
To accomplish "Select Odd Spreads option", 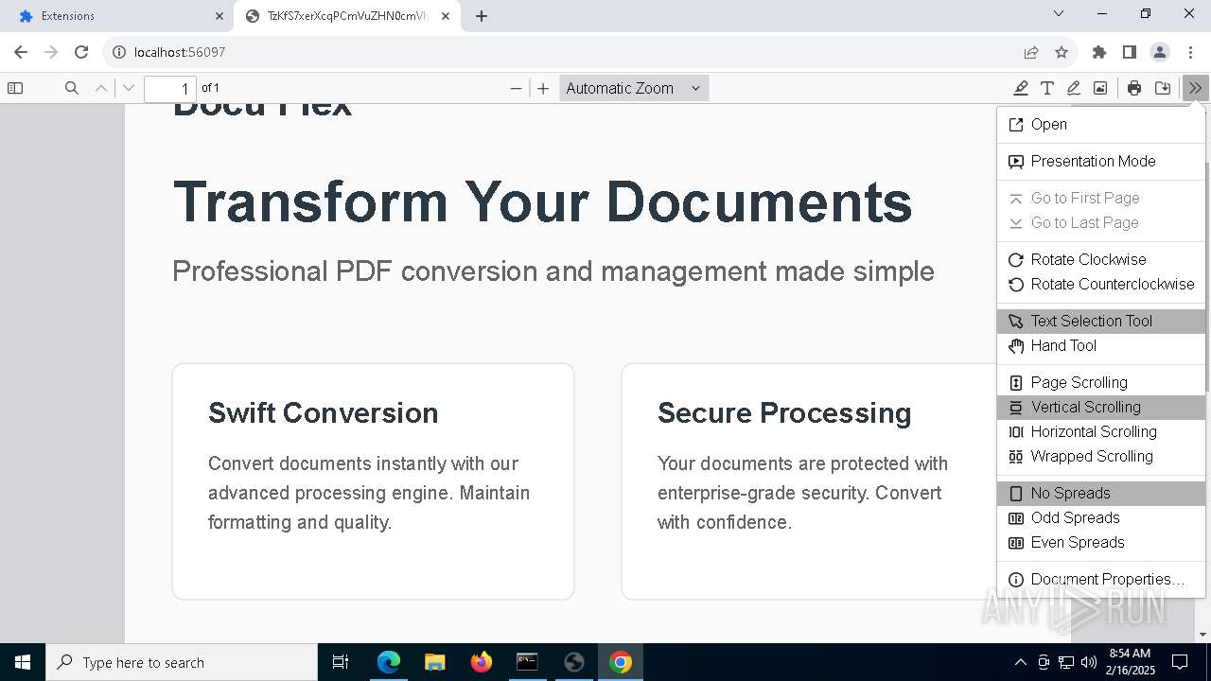I will [1101, 517].
